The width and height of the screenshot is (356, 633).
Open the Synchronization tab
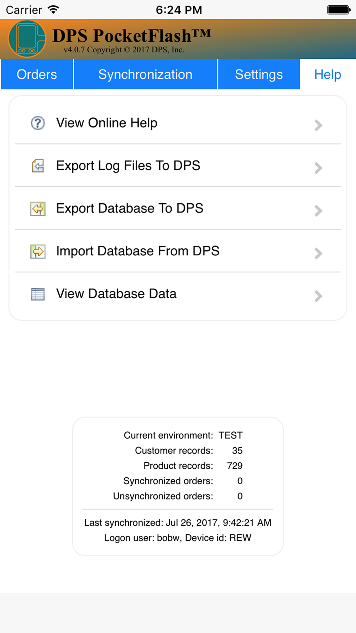(x=146, y=74)
